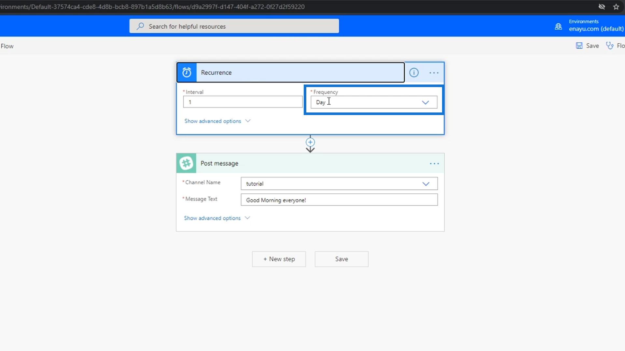Image resolution: width=625 pixels, height=351 pixels.
Task: Click the Recurrence trigger icon
Action: (186, 72)
